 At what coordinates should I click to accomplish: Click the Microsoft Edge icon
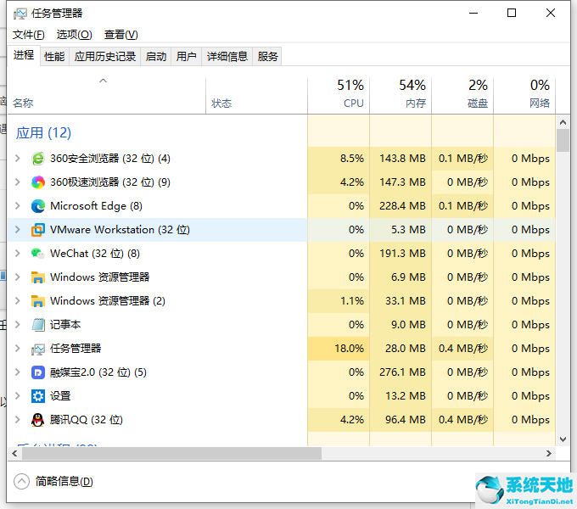38,206
